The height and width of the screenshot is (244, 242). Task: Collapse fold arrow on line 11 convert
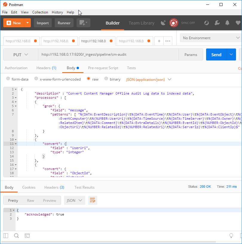point(16,144)
